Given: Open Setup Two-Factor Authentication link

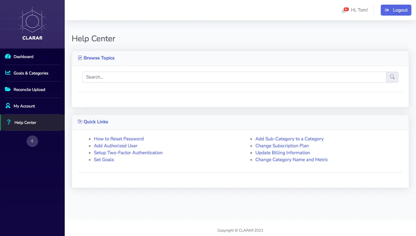Looking at the screenshot, I should tap(128, 153).
